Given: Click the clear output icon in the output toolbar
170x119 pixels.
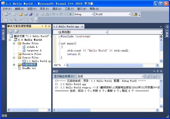Looking at the screenshot, I should tap(148, 76).
